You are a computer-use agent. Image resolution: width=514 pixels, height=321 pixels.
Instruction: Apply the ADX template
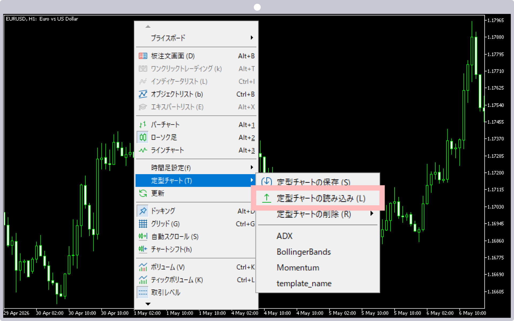318,236
